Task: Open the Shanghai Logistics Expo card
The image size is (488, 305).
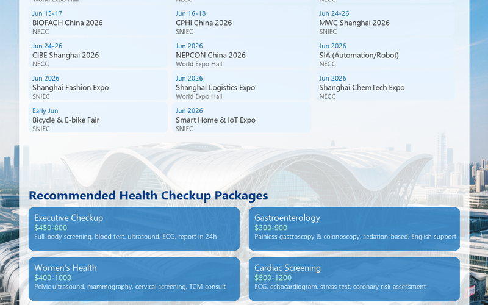Action: (x=242, y=86)
